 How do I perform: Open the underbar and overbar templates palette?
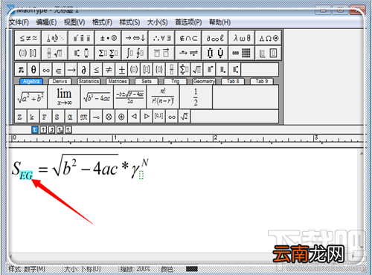pos(162,53)
